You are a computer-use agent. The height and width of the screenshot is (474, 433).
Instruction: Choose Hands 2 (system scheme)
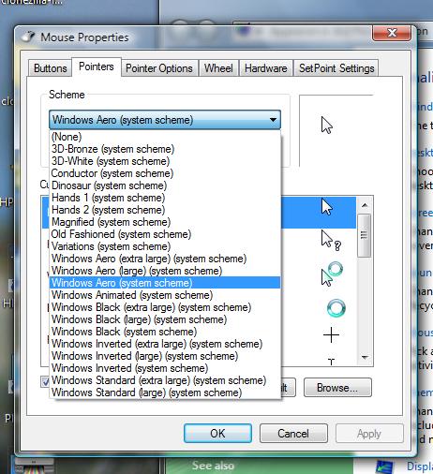click(165, 210)
